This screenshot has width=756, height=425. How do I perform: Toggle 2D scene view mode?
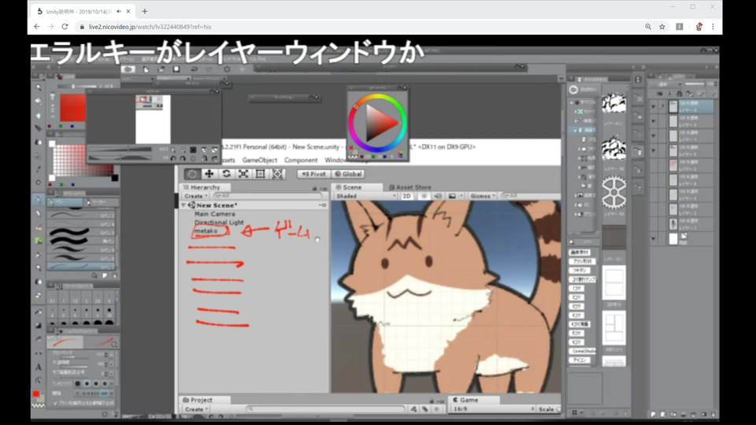(406, 196)
